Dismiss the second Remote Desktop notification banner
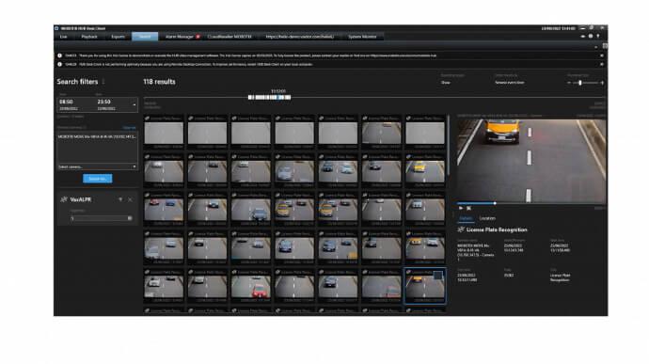 pos(601,64)
